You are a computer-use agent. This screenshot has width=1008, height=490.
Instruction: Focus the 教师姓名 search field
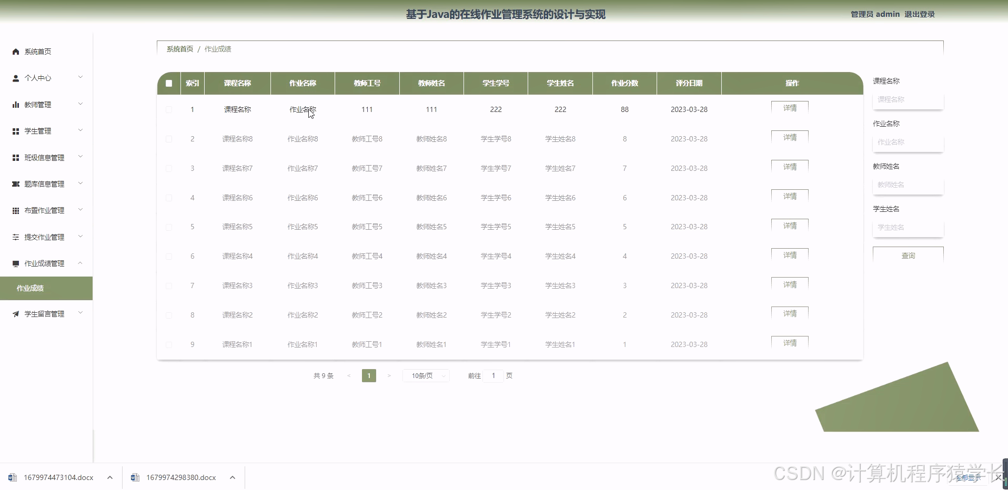908,185
